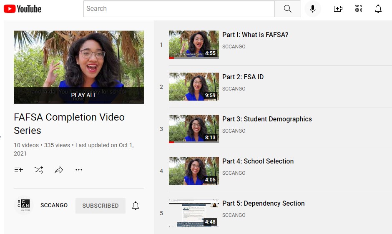Click SCCANGO under Part 2 title
Image resolution: width=392 pixels, height=234 pixels.
click(x=234, y=89)
